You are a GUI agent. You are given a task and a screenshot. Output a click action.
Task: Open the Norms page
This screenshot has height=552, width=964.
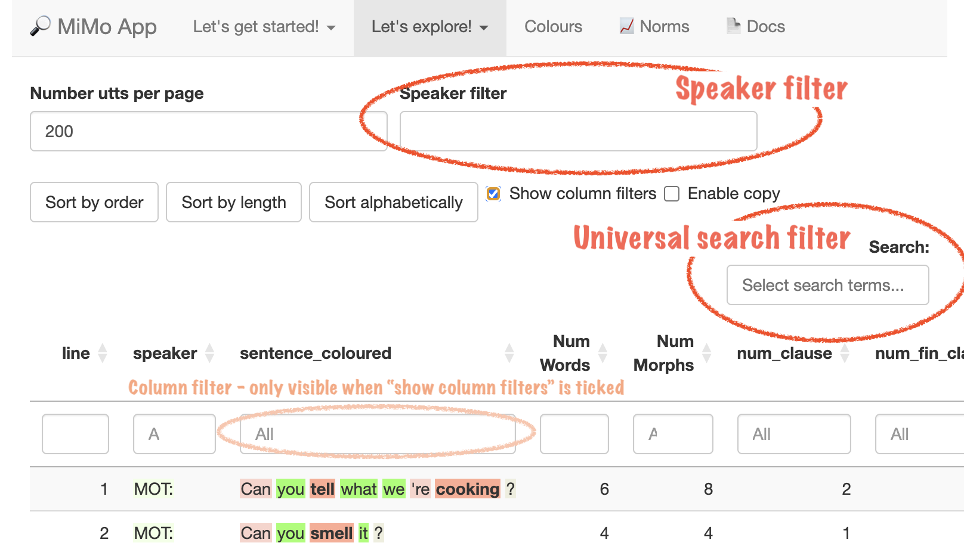pos(664,27)
